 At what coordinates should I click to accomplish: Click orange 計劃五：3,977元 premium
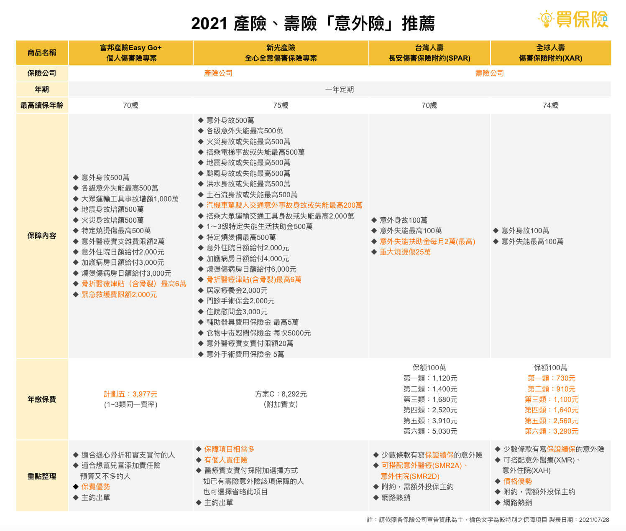click(130, 394)
